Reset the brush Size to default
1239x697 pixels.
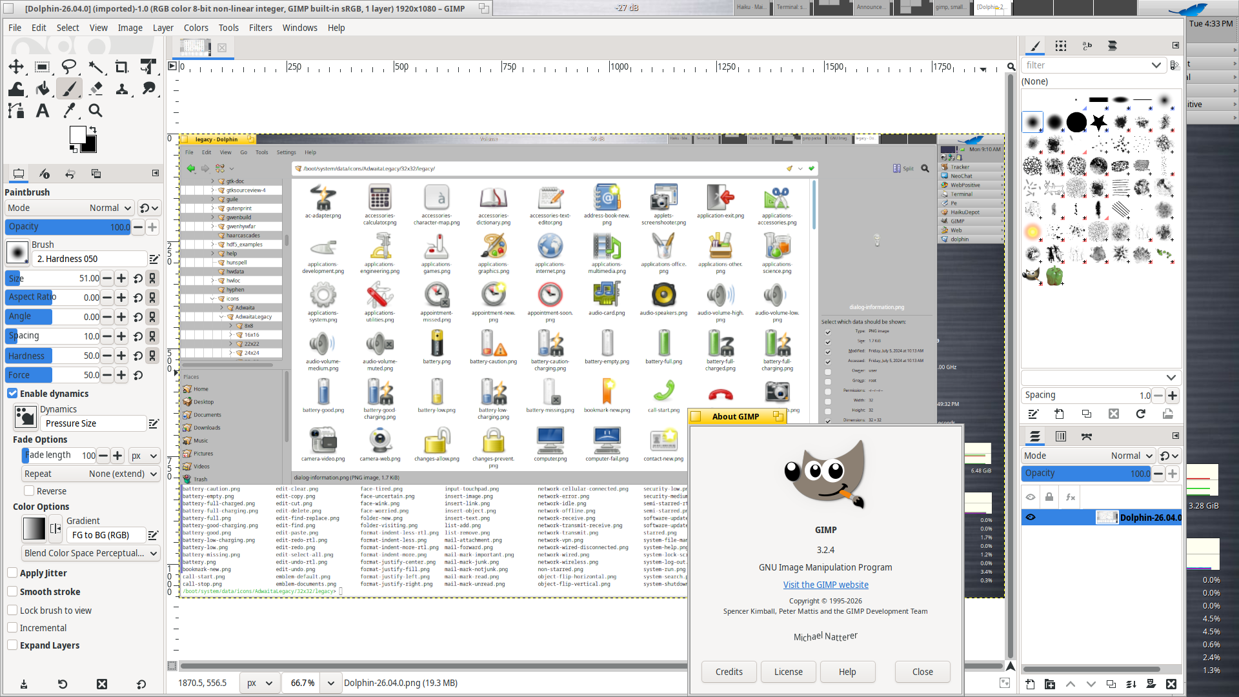click(x=138, y=278)
